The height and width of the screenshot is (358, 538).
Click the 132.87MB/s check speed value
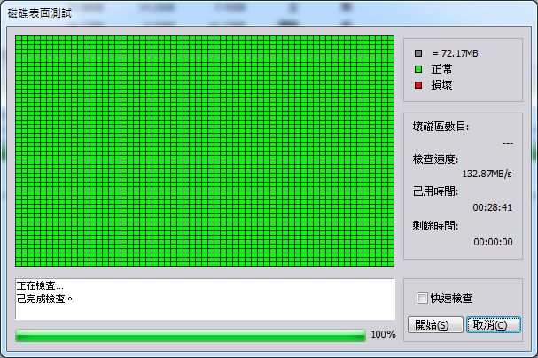tap(487, 175)
